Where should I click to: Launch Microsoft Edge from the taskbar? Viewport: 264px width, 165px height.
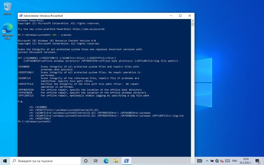pyautogui.click(x=106, y=161)
